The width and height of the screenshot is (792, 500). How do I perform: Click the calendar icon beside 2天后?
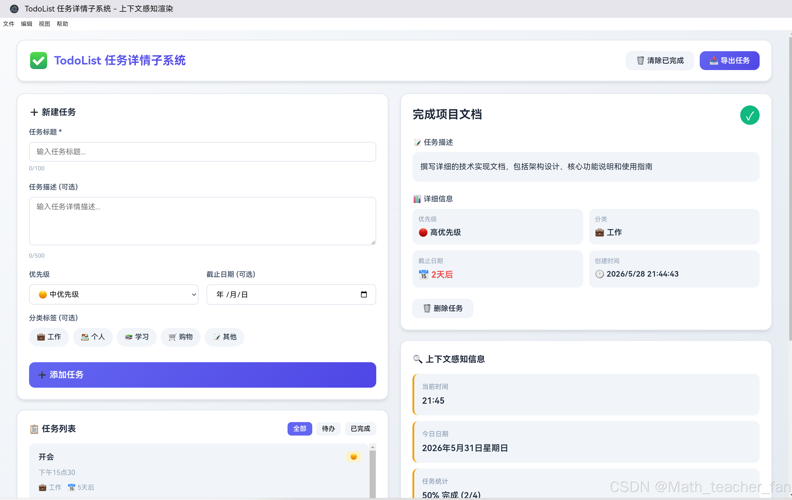pyautogui.click(x=423, y=274)
